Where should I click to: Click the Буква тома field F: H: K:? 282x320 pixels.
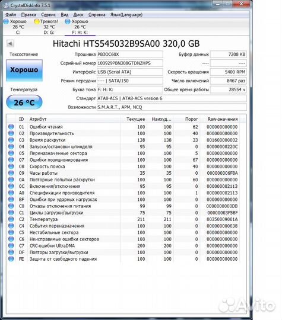tap(129, 89)
